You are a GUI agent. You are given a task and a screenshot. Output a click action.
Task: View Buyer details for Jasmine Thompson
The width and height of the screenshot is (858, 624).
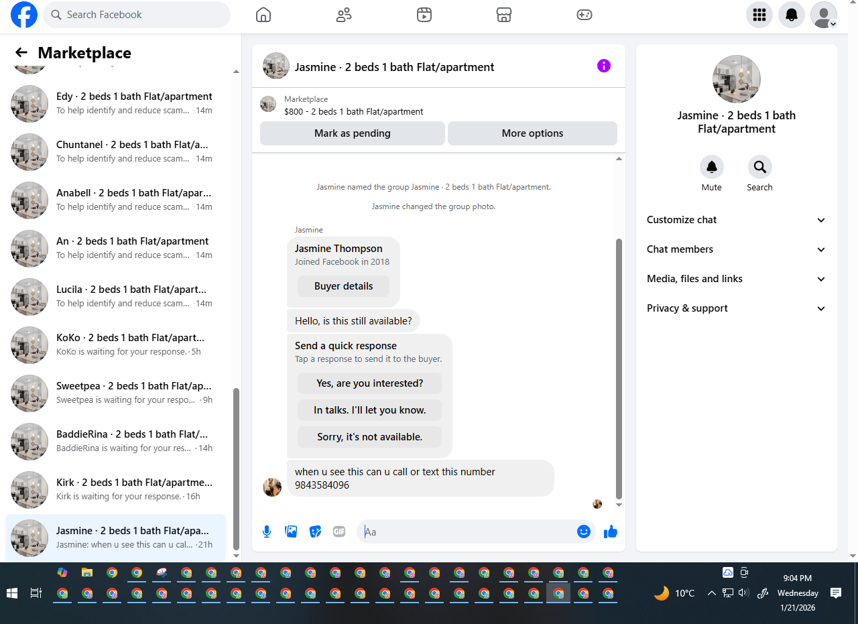click(x=343, y=286)
